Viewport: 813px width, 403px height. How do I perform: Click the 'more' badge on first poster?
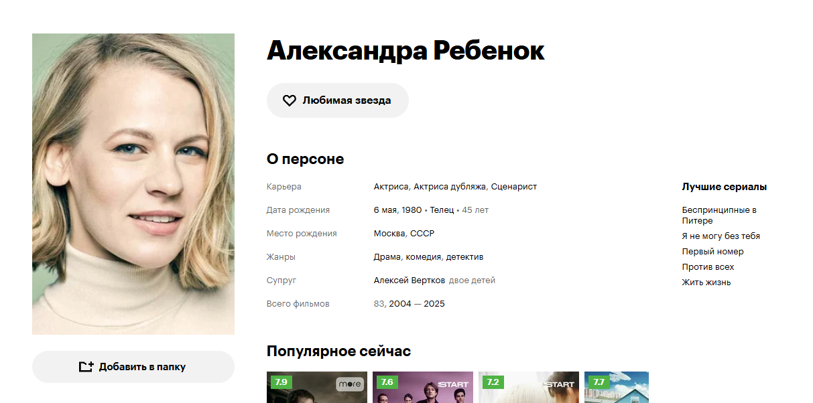pos(349,384)
